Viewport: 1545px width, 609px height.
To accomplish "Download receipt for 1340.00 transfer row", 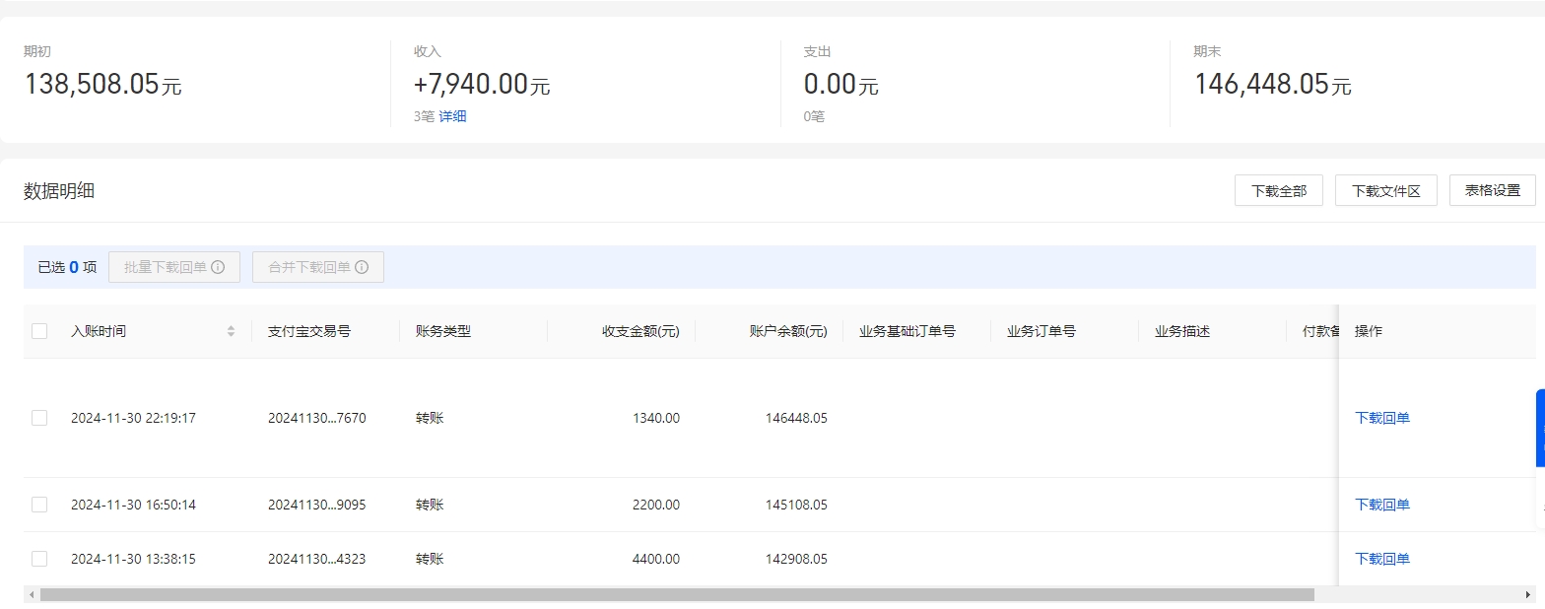I will pyautogui.click(x=1382, y=418).
